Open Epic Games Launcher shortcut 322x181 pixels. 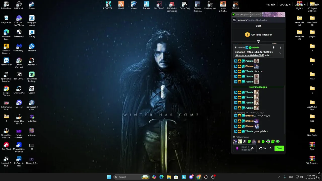coord(6,77)
